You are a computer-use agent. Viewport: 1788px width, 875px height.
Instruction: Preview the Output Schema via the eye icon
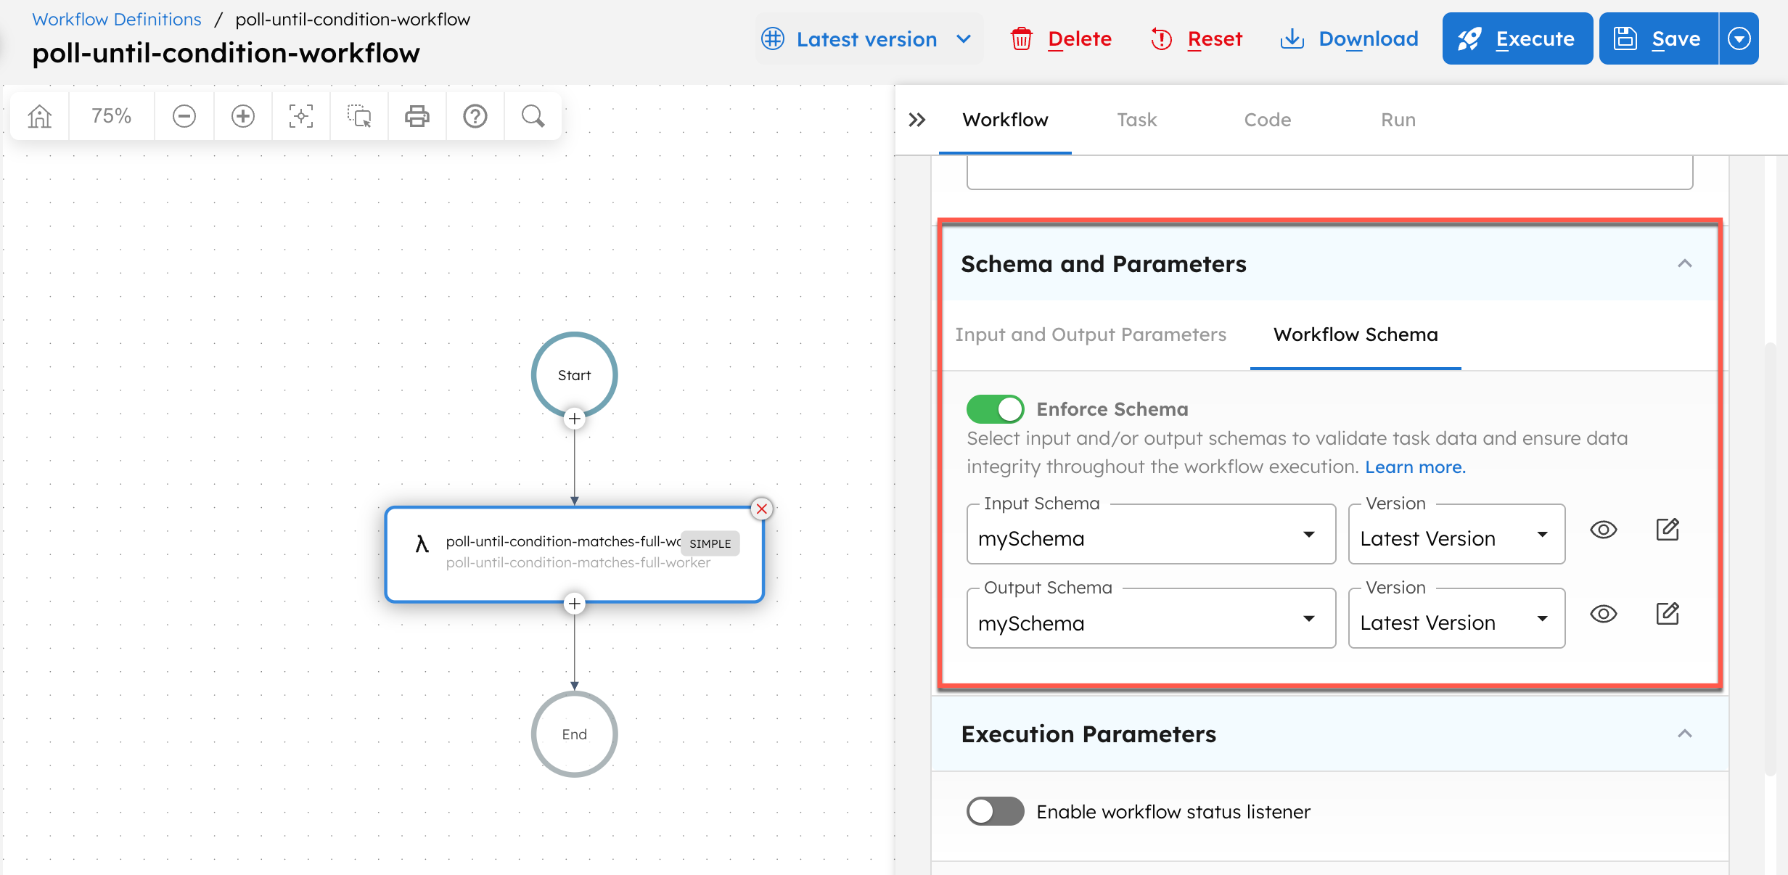tap(1604, 614)
